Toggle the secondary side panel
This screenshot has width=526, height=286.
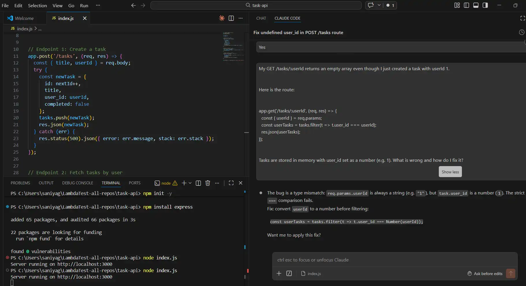486,5
